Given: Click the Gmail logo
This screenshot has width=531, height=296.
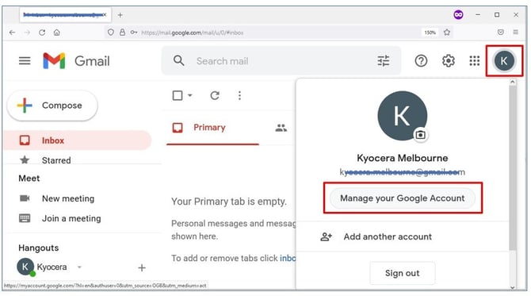Looking at the screenshot, I should [76, 61].
